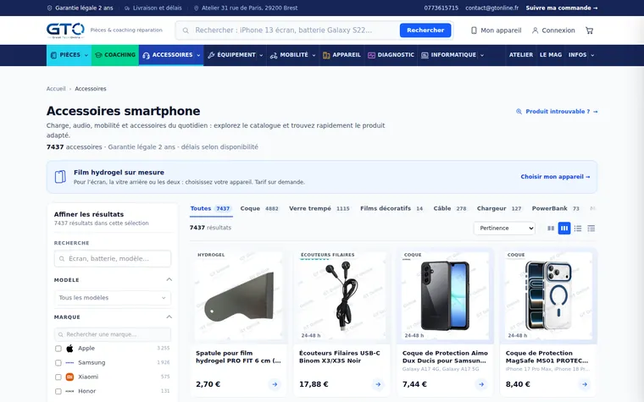Select the Câble category tab
Screen dimensions: 644x402
point(450,208)
